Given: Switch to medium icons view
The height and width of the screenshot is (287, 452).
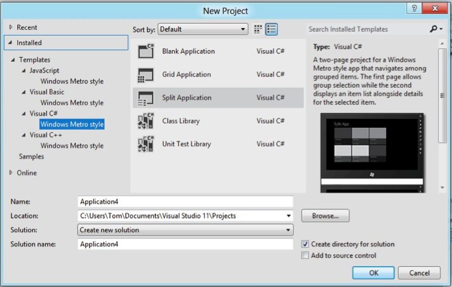Looking at the screenshot, I should (x=258, y=29).
